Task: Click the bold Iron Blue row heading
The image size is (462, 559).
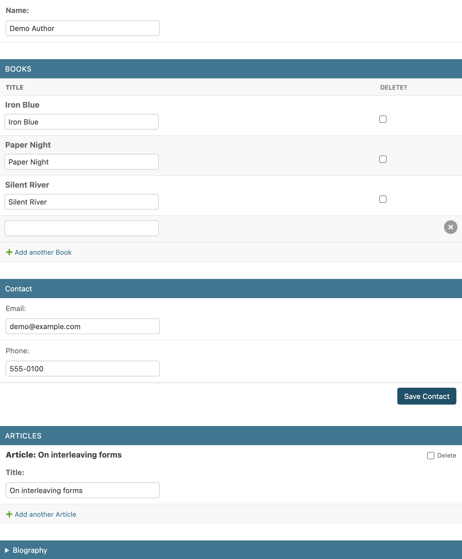Action: coord(22,105)
